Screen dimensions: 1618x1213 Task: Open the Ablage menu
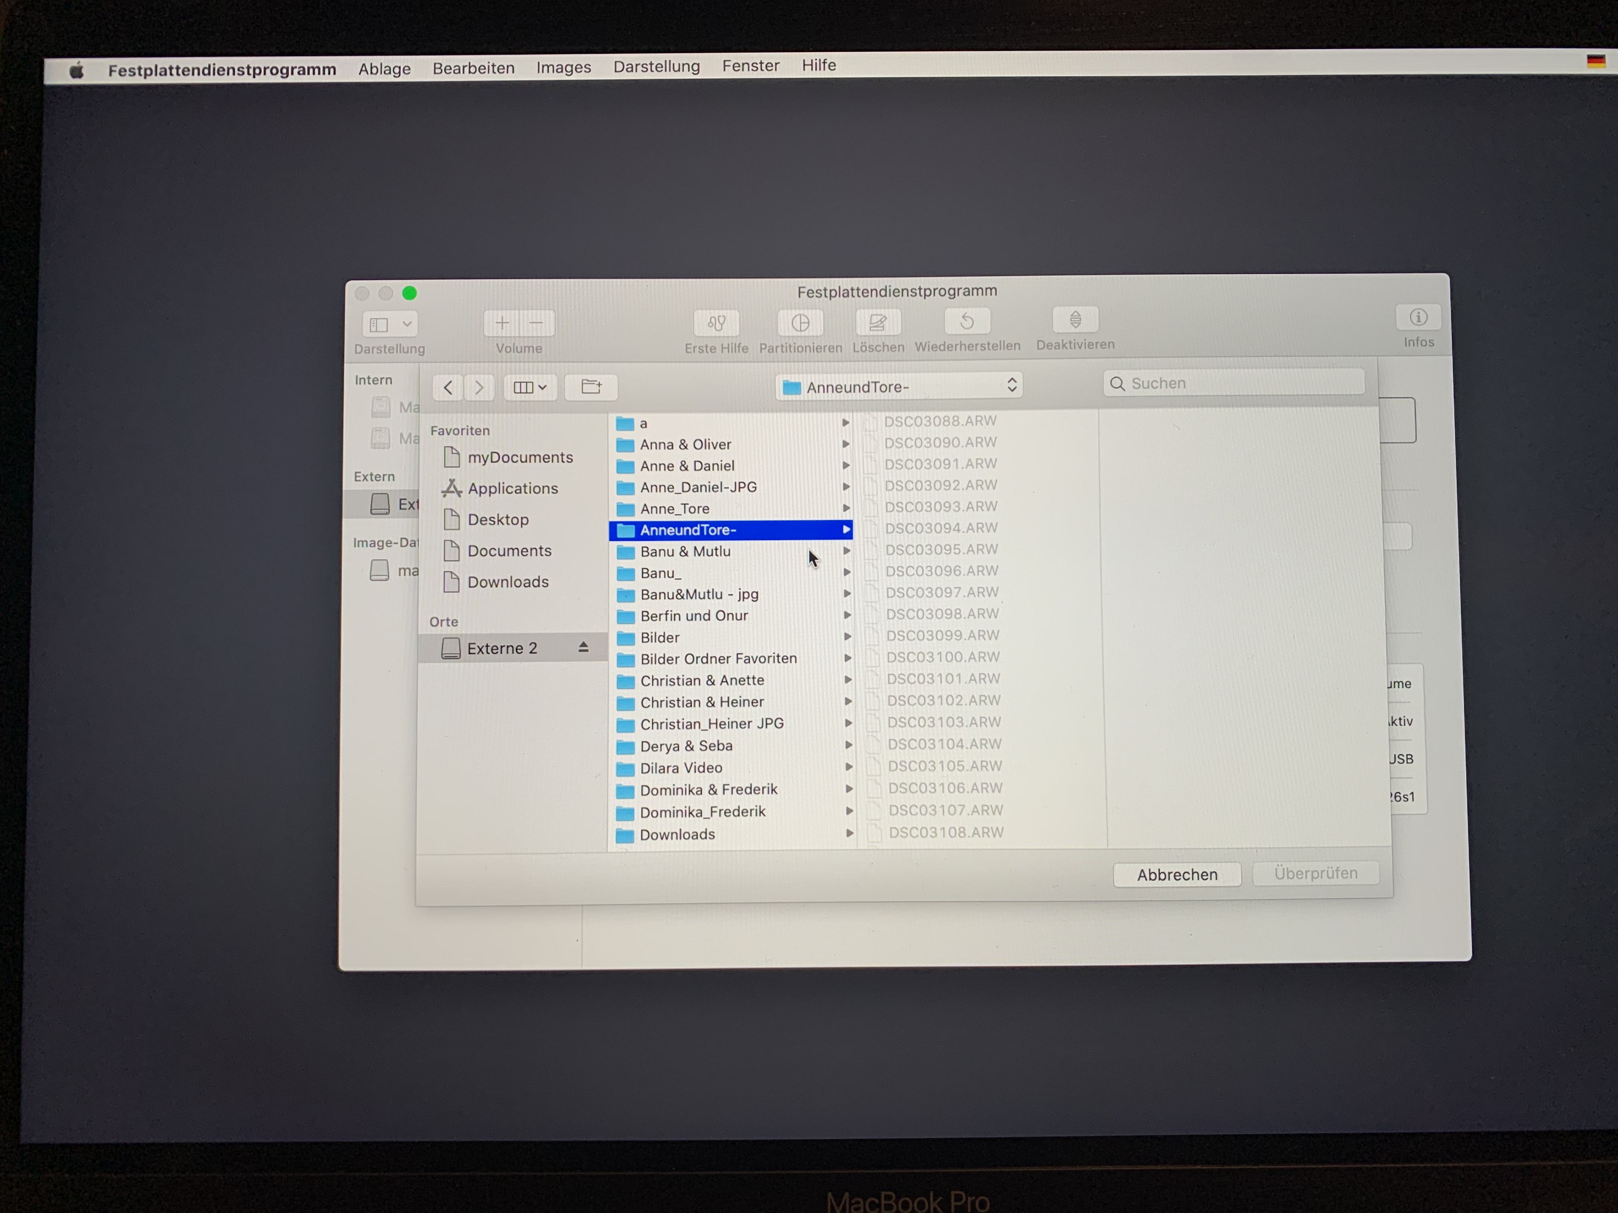[x=384, y=69]
